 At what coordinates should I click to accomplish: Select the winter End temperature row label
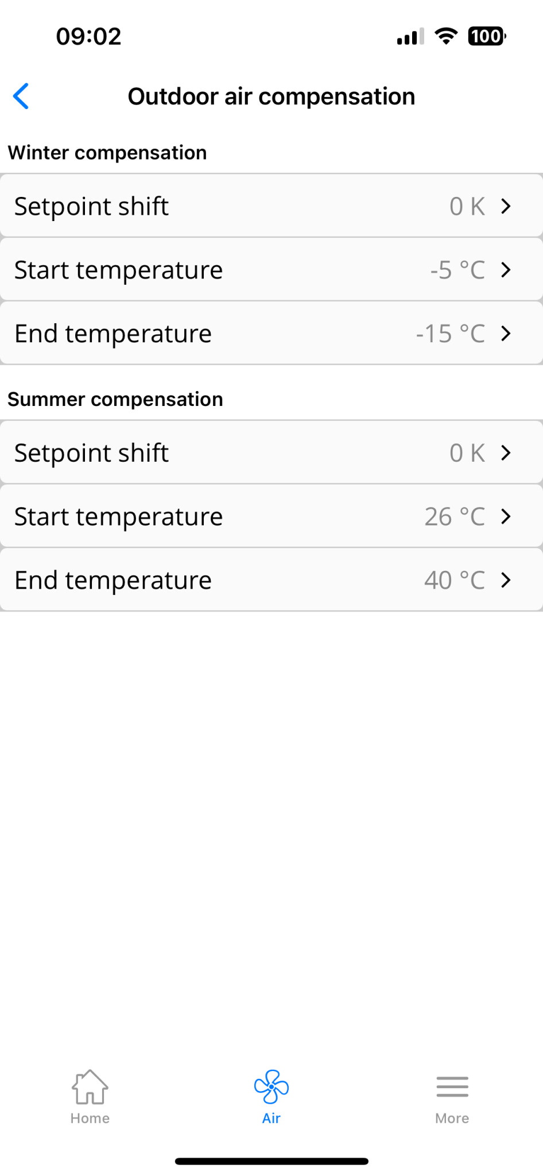pyautogui.click(x=113, y=334)
